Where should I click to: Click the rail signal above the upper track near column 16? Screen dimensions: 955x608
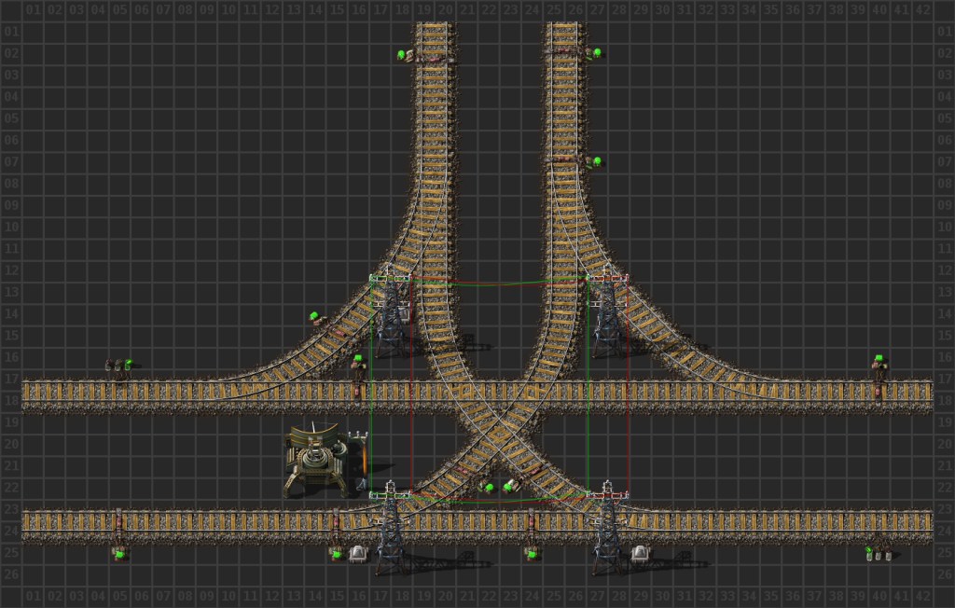pyautogui.click(x=359, y=363)
